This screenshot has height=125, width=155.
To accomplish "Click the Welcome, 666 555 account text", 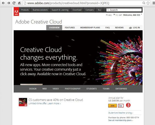I will coord(131,15).
